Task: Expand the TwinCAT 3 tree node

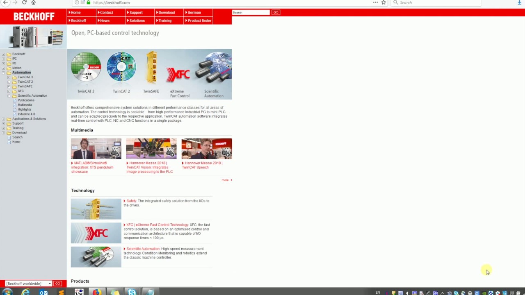Action: pyautogui.click(x=9, y=77)
